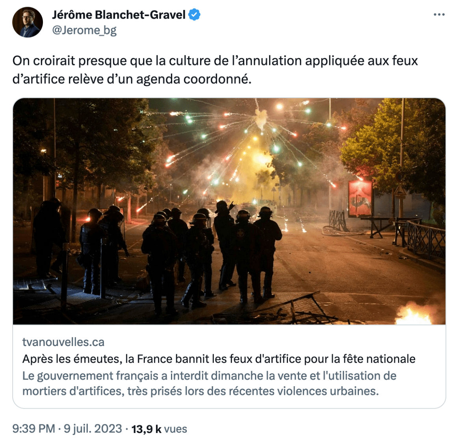The image size is (457, 446).
Task: Click the description line 'mortiers d'artifices, très prisés'
Action: click(201, 391)
